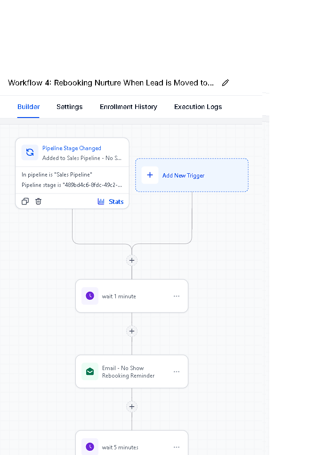Click the plus icon in Add New Trigger
Viewport: 331px width, 455px height.
pyautogui.click(x=150, y=175)
